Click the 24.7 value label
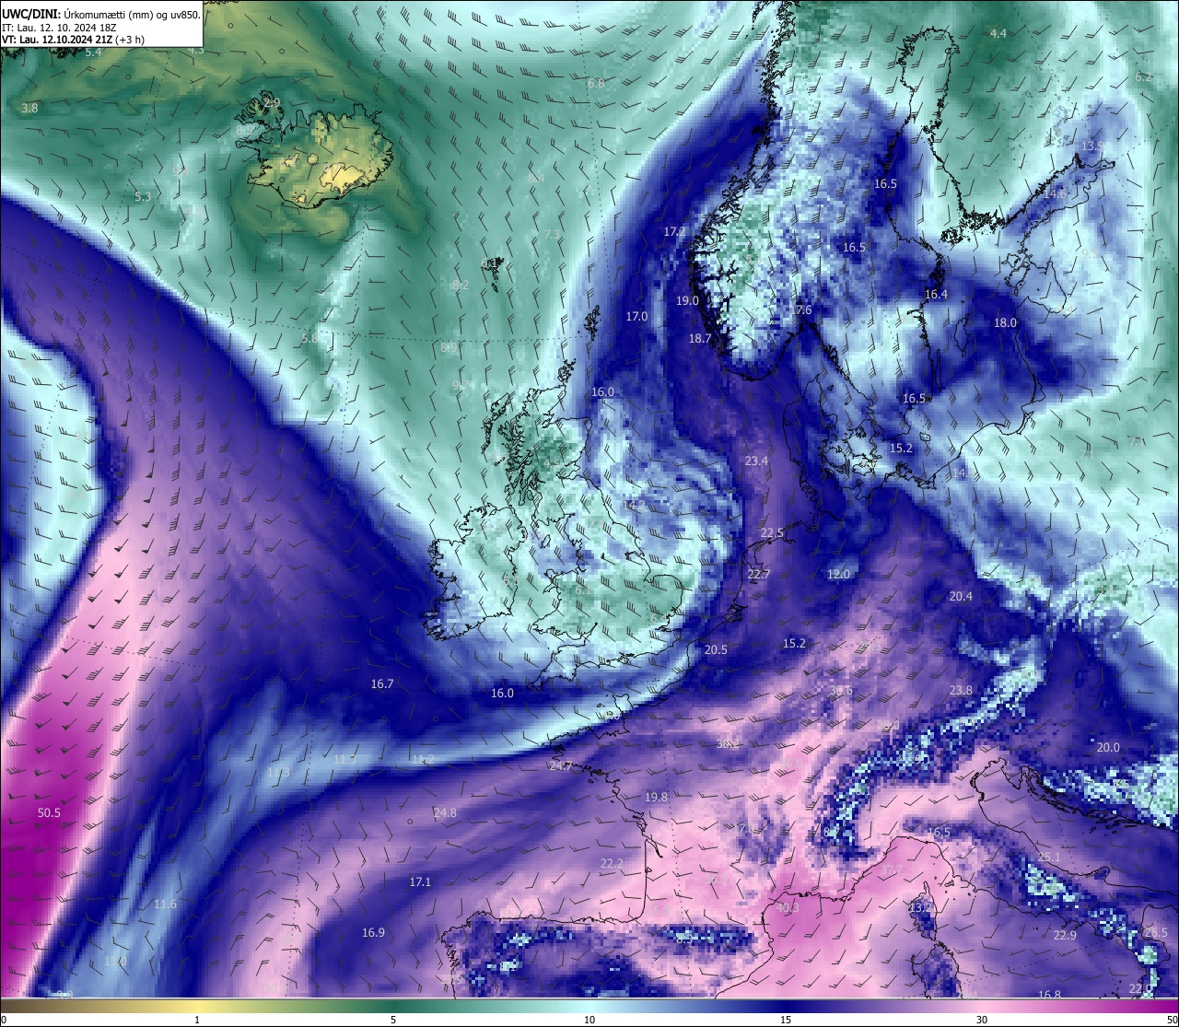 click(x=560, y=765)
